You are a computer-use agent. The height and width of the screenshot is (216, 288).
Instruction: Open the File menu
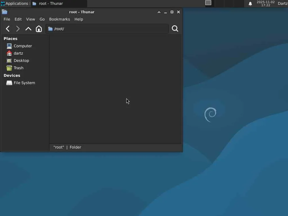coord(7,19)
